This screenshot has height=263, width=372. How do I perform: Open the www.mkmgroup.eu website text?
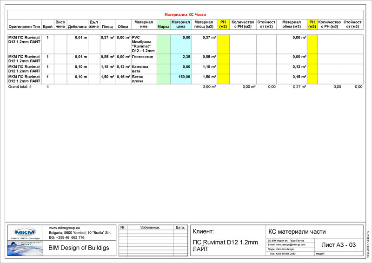pyautogui.click(x=64, y=228)
